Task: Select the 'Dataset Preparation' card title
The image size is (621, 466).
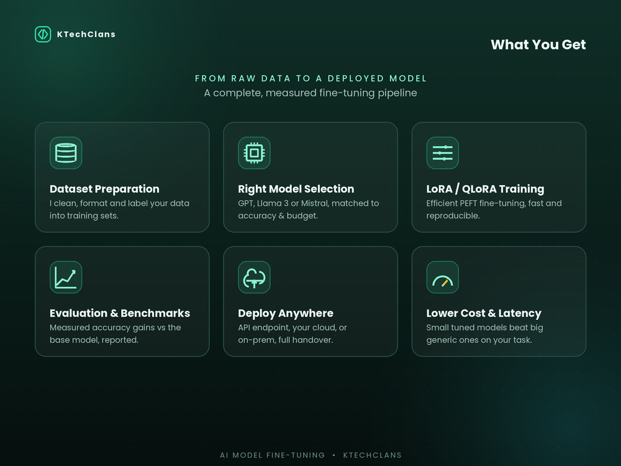Action: (104, 189)
